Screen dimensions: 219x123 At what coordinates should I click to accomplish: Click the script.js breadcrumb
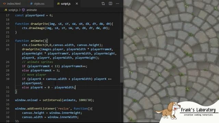[x=13, y=10]
